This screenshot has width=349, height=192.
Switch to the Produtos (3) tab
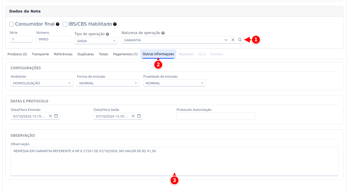(x=17, y=54)
